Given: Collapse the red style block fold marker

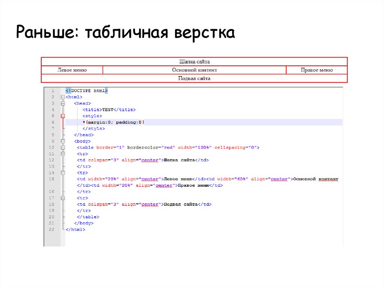Looking at the screenshot, I should [x=63, y=116].
